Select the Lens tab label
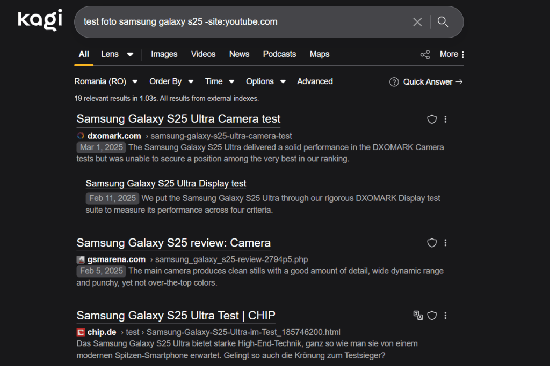Image resolution: width=550 pixels, height=366 pixels. pos(110,54)
